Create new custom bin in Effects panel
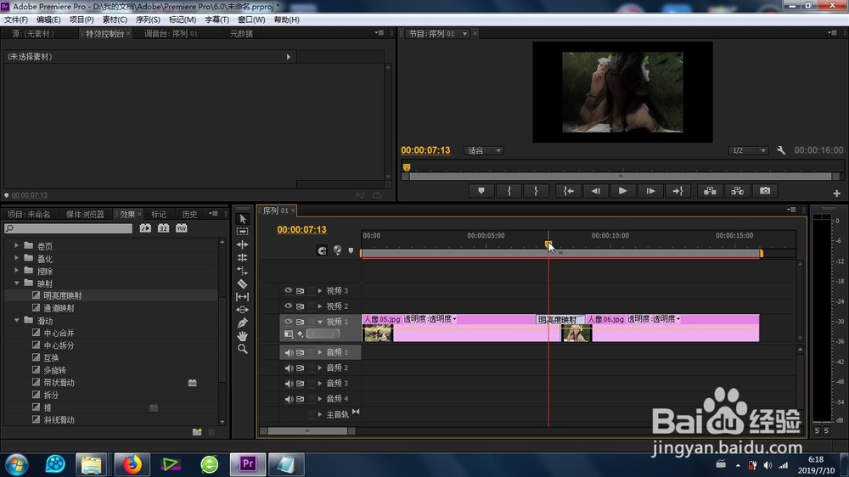The width and height of the screenshot is (849, 477). 197,431
